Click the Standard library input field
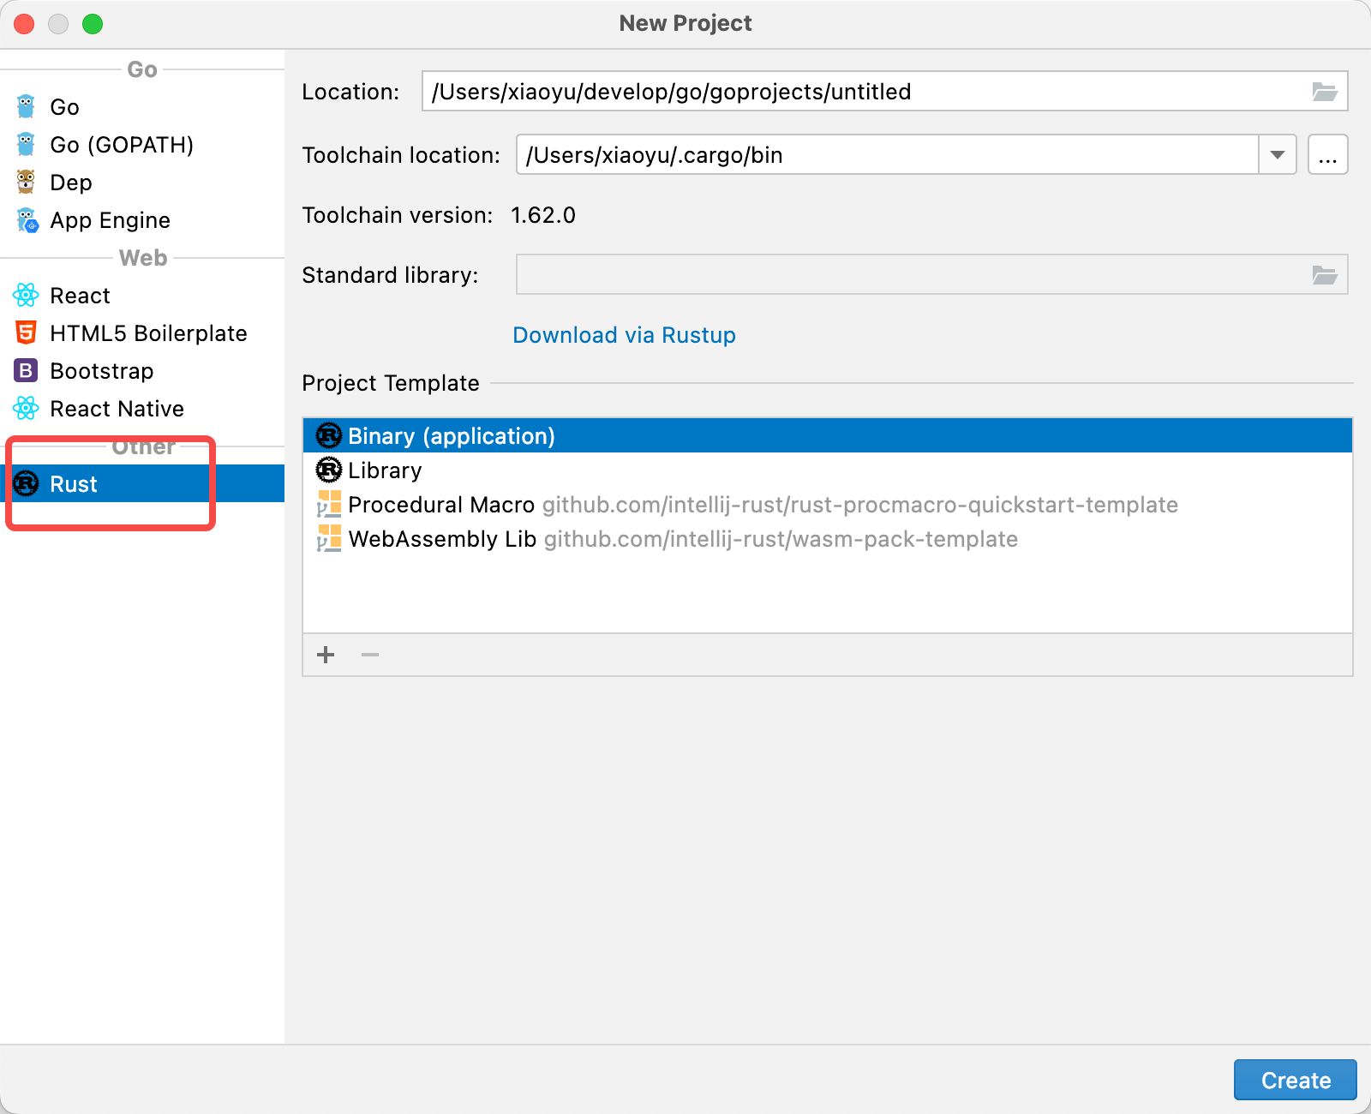Viewport: 1371px width, 1114px height. click(x=931, y=274)
